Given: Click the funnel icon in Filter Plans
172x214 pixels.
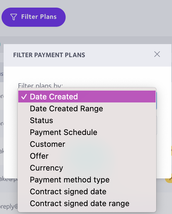Looking at the screenshot, I should [x=14, y=17].
